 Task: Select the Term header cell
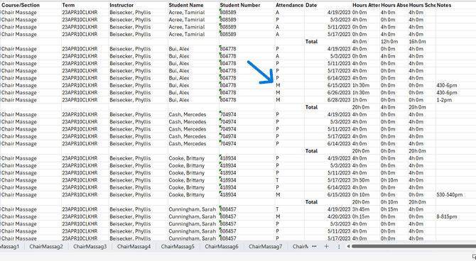click(85, 5)
